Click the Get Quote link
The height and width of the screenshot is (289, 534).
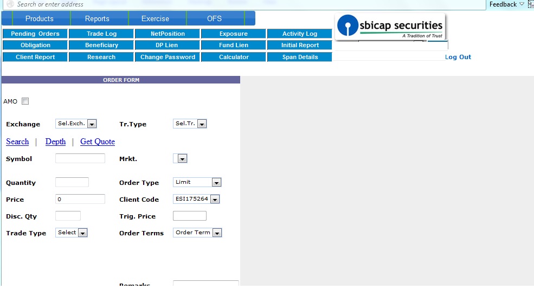pyautogui.click(x=98, y=142)
